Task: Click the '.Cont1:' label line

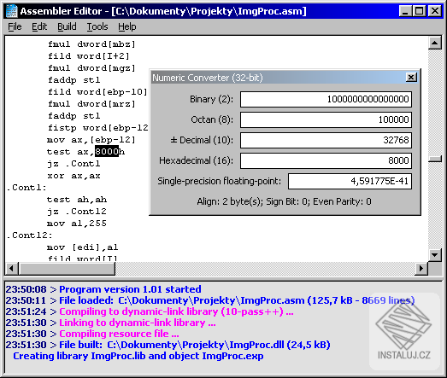Action: [x=26, y=188]
